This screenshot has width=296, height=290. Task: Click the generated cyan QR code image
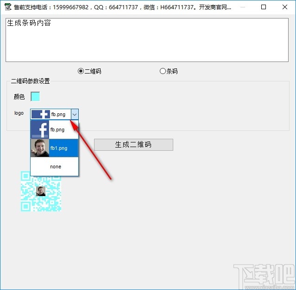[x=41, y=191]
